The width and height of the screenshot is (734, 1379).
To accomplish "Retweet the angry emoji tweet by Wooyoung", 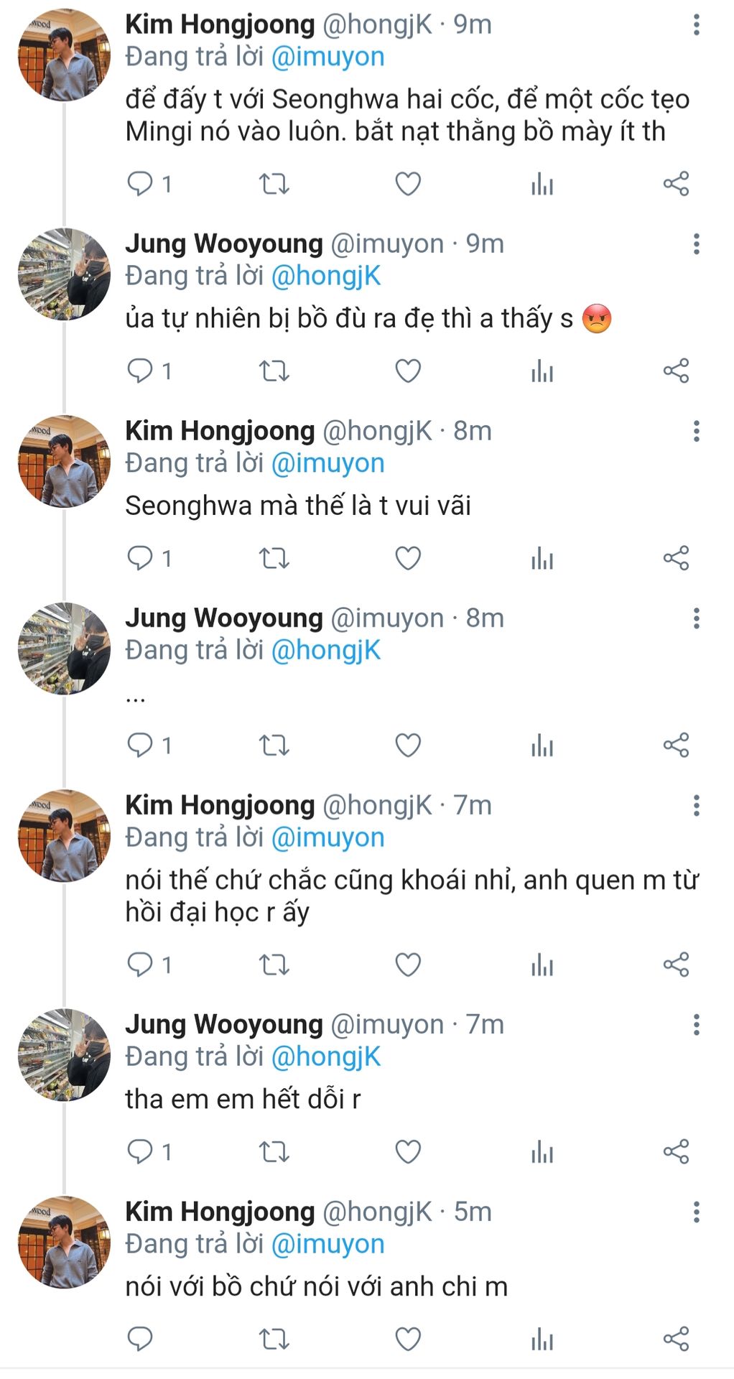I will [274, 371].
